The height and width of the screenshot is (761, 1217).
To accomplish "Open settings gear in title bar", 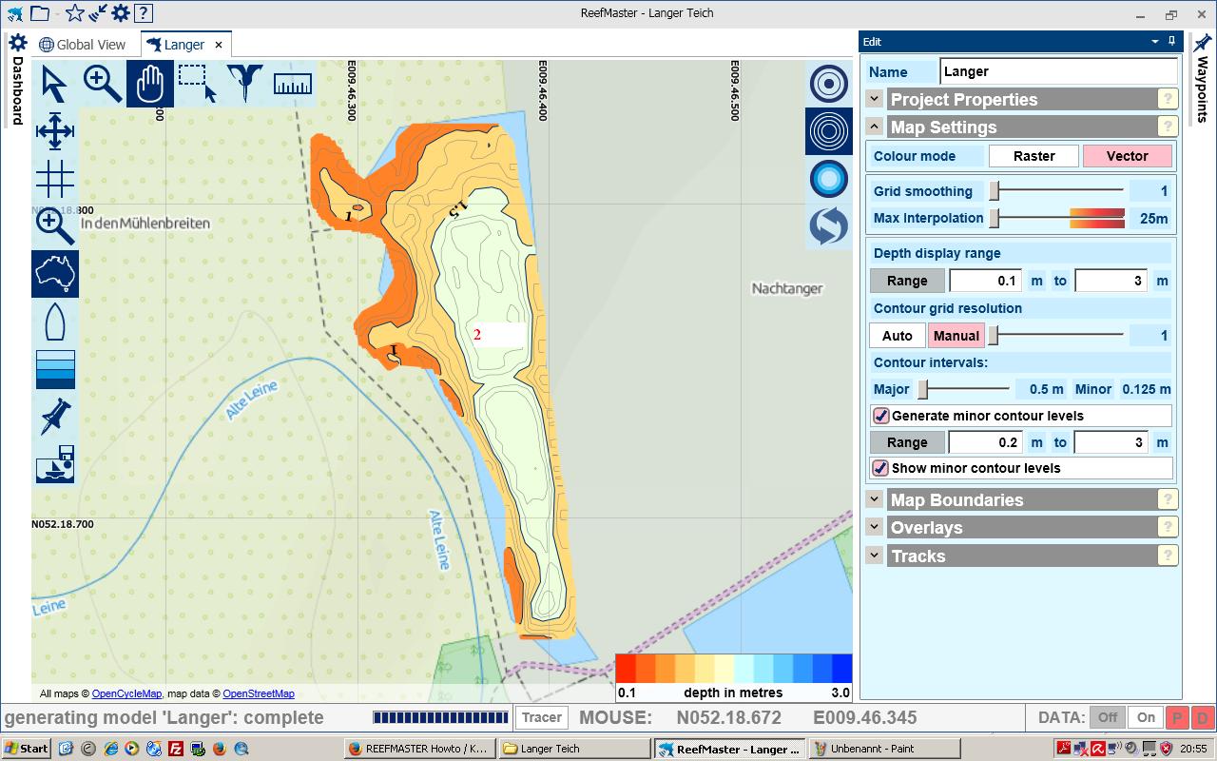I will (x=120, y=13).
